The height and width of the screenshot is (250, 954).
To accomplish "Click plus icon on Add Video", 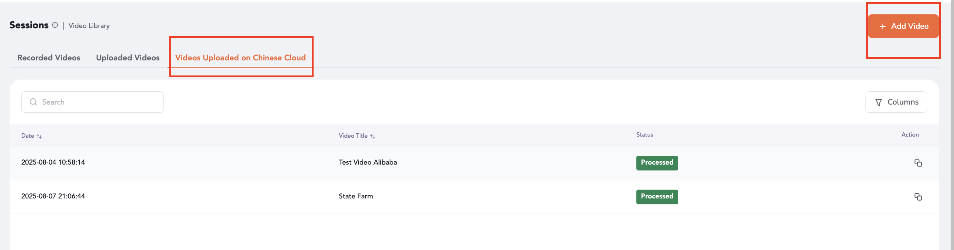I will pyautogui.click(x=882, y=26).
